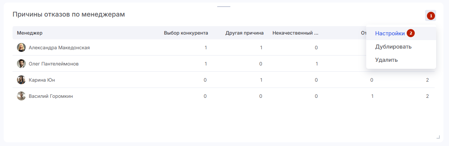Choose Удалить in the widget menu

[x=386, y=60]
